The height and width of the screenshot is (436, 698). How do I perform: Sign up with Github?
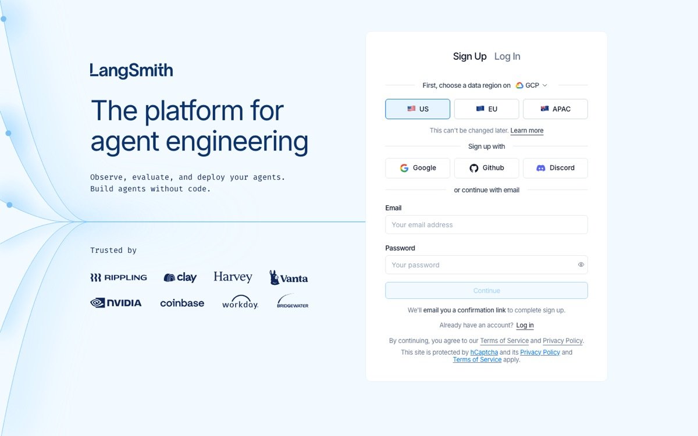tap(486, 168)
